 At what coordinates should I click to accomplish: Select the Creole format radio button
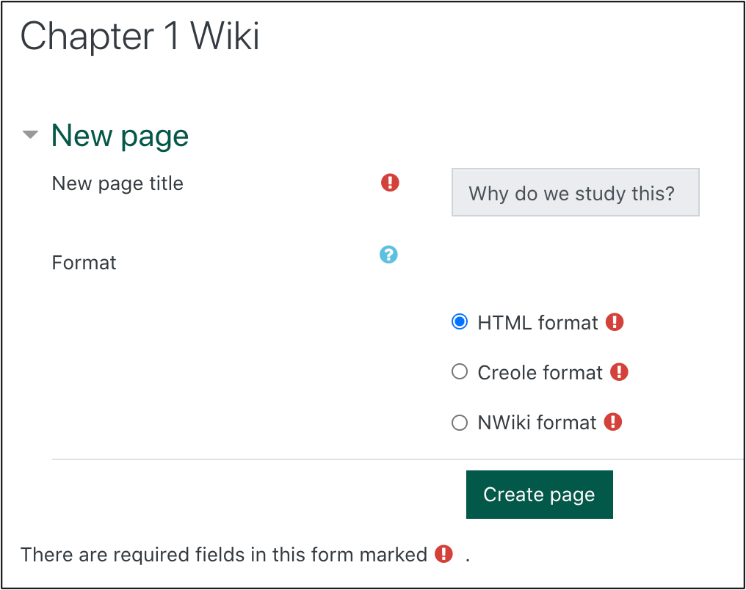[x=459, y=372]
